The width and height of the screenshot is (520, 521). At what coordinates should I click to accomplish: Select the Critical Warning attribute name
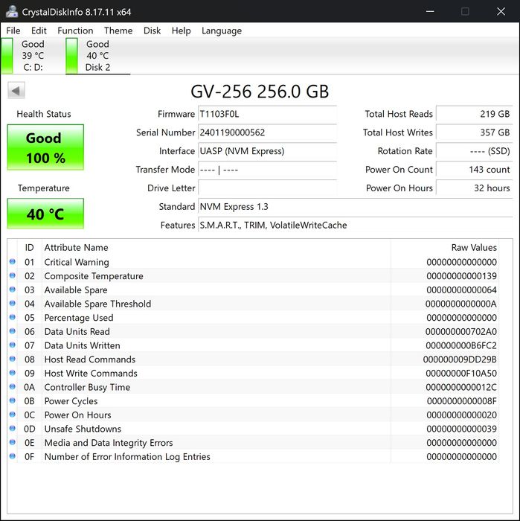pos(77,262)
